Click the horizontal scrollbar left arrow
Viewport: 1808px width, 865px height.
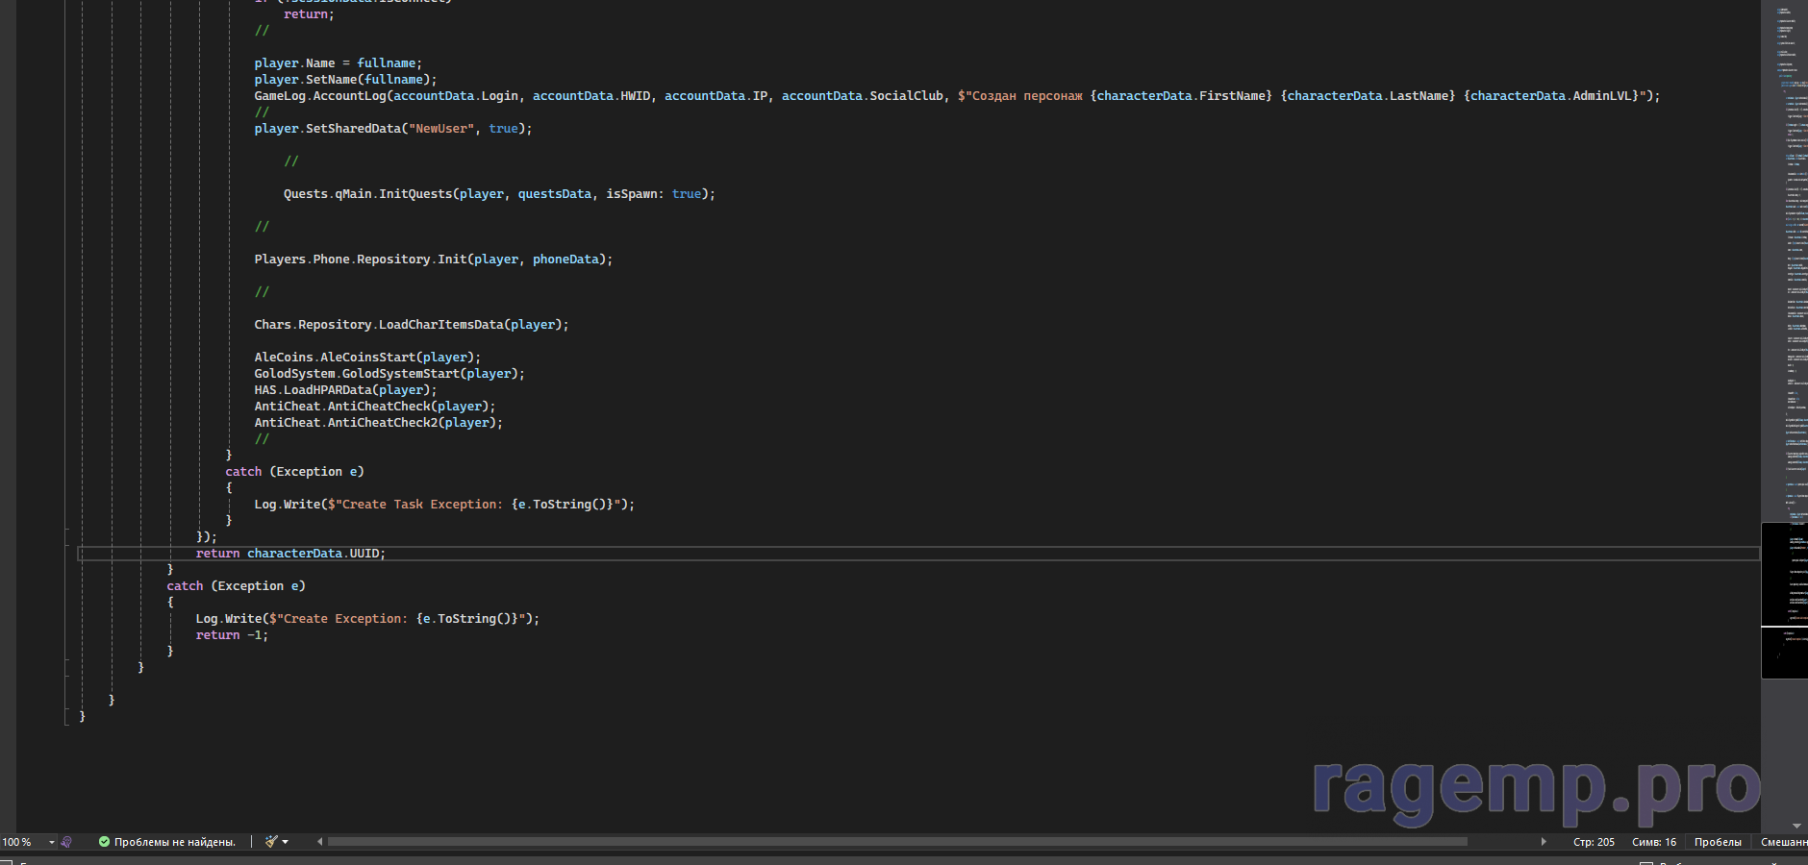click(x=320, y=842)
